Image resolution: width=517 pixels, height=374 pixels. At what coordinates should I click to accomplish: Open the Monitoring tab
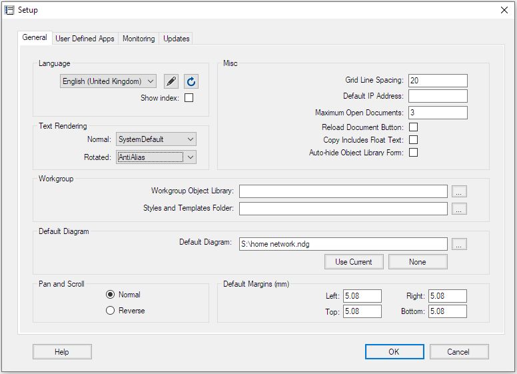[x=139, y=39]
